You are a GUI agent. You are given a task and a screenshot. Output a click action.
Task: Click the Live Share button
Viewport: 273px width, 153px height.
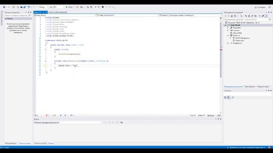pyautogui.click(x=260, y=7)
